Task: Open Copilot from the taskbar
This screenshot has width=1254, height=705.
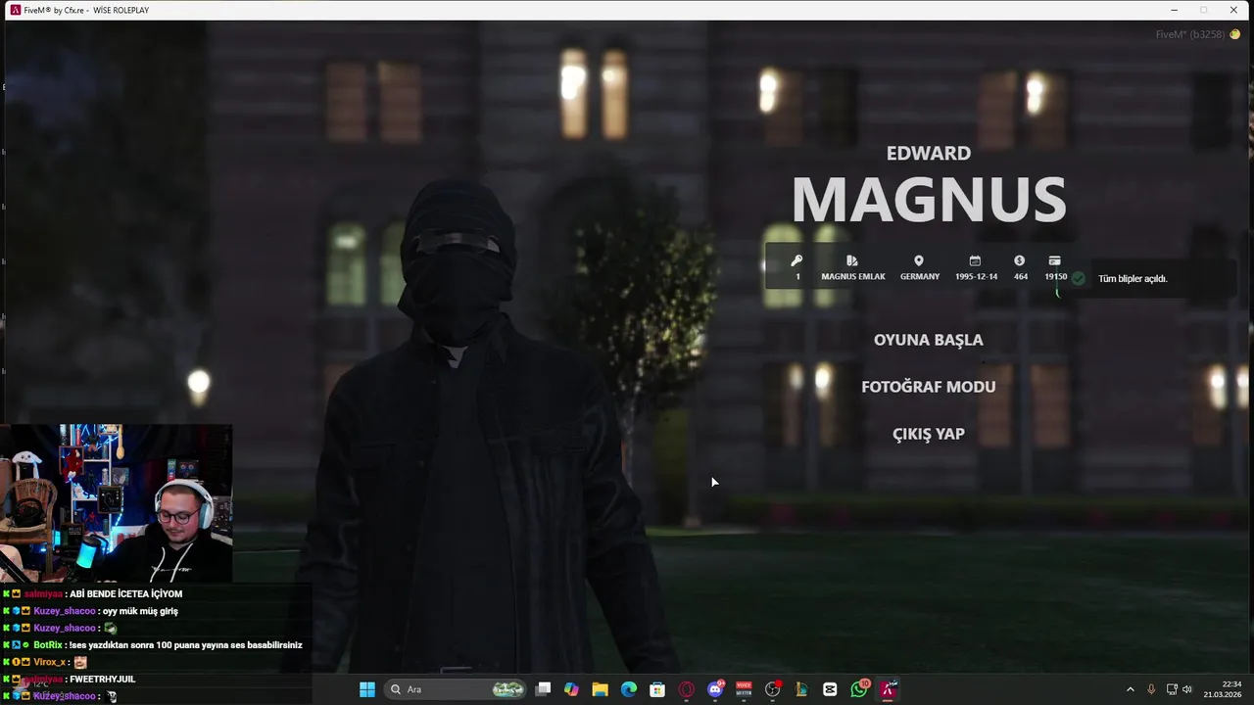Action: click(x=572, y=689)
